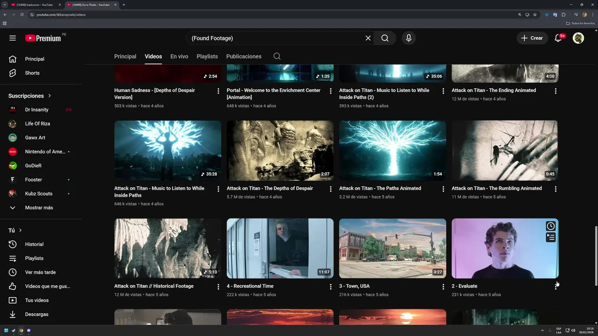Play the '3 - Town, USA' thumbnail
Viewport: 598px width, 336px height.
coord(392,248)
